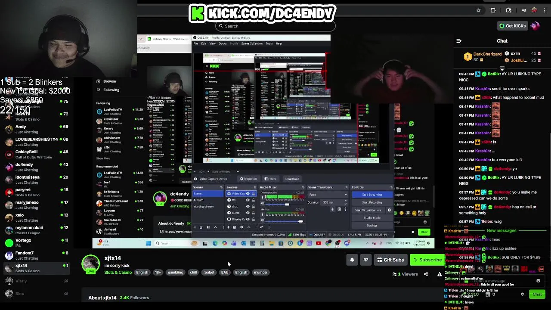This screenshot has width=551, height=310.
Task: Toggle visibility of chat source in OBS
Action: 248,207
